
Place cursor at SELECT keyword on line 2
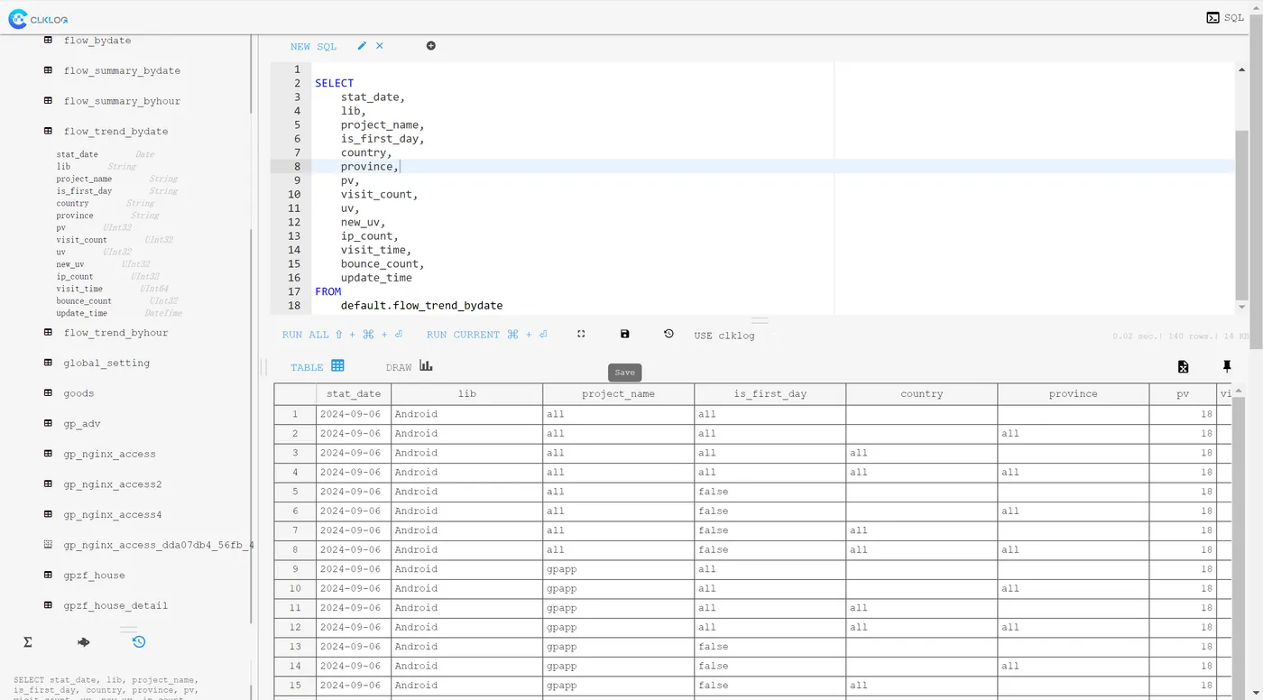[334, 83]
